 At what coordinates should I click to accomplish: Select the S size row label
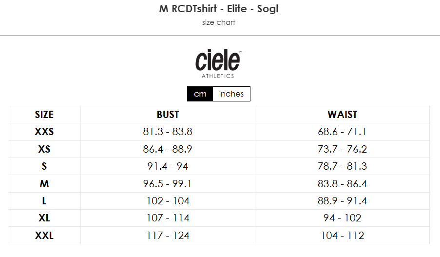(x=44, y=166)
